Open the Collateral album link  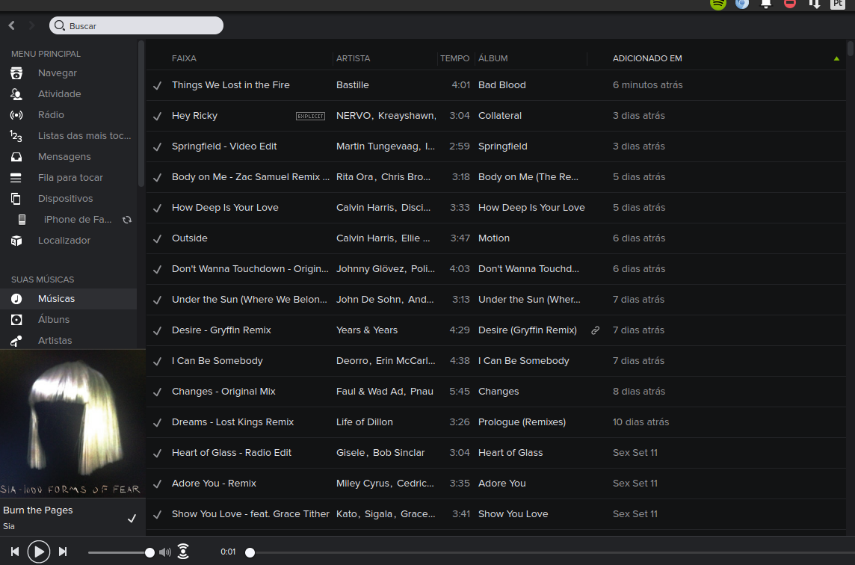pyautogui.click(x=499, y=116)
